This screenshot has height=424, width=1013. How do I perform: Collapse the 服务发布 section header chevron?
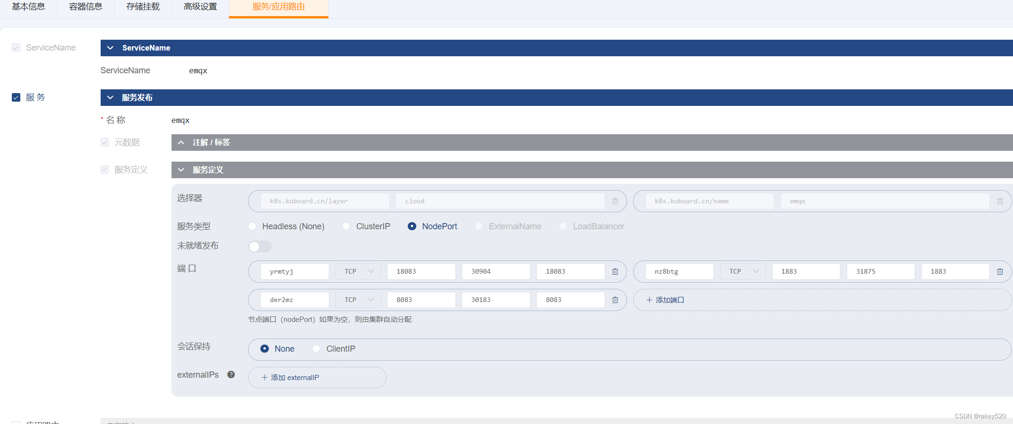(x=110, y=98)
